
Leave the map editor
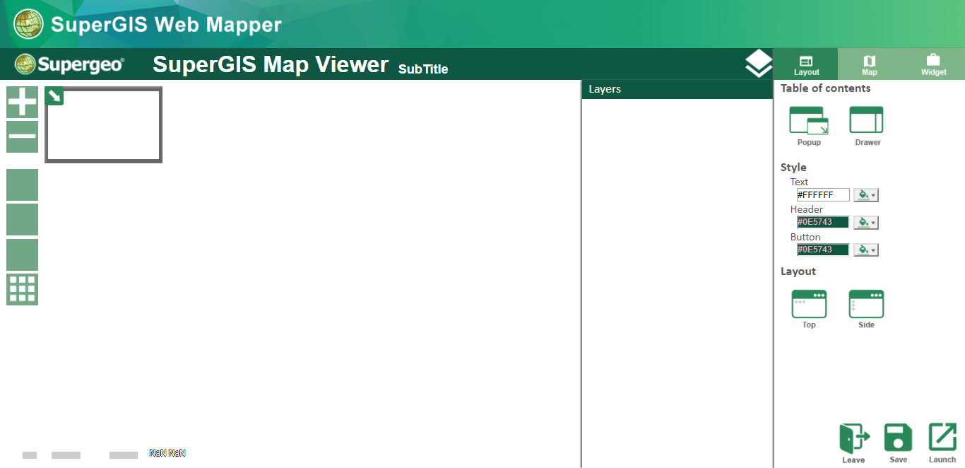854,443
